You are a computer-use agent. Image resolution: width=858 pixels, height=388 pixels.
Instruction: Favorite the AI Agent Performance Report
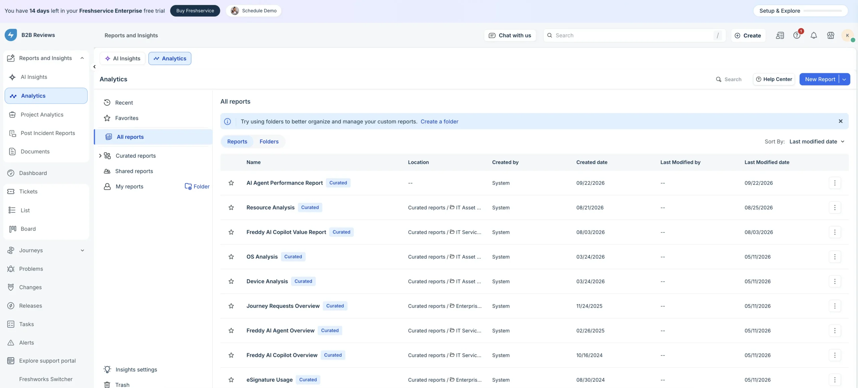coord(231,183)
